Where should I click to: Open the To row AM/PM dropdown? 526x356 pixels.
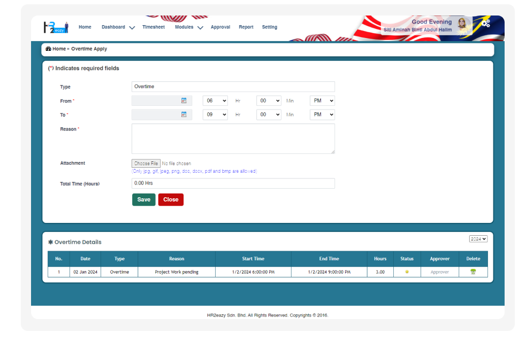point(322,114)
